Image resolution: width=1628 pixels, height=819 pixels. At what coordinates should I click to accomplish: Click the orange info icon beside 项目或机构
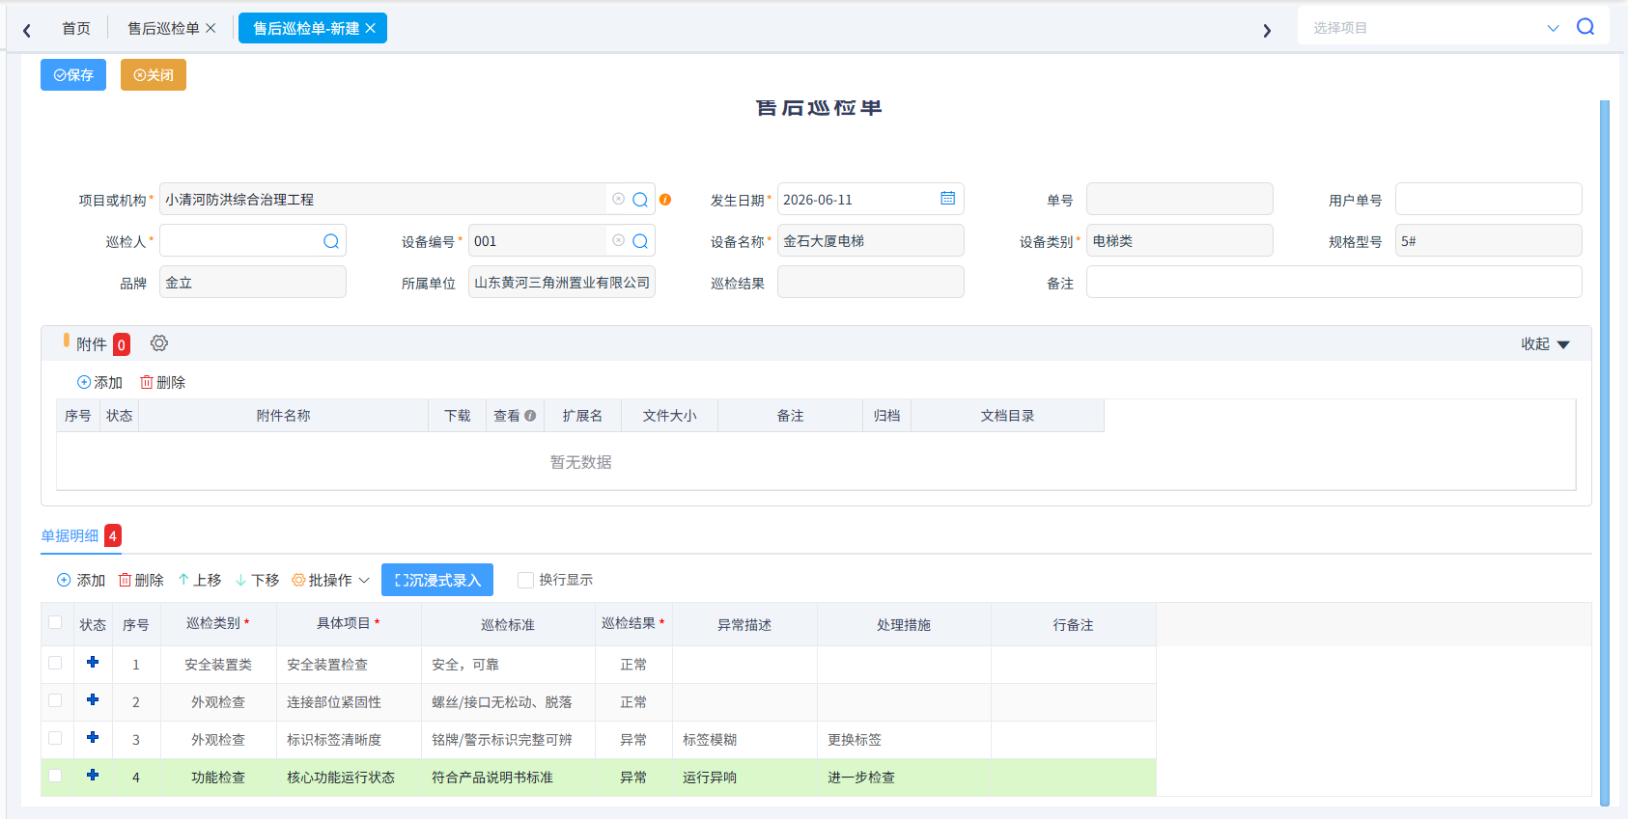click(x=665, y=200)
